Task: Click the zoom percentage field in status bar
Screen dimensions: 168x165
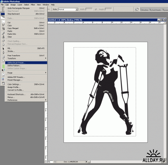Action: click(x=49, y=162)
